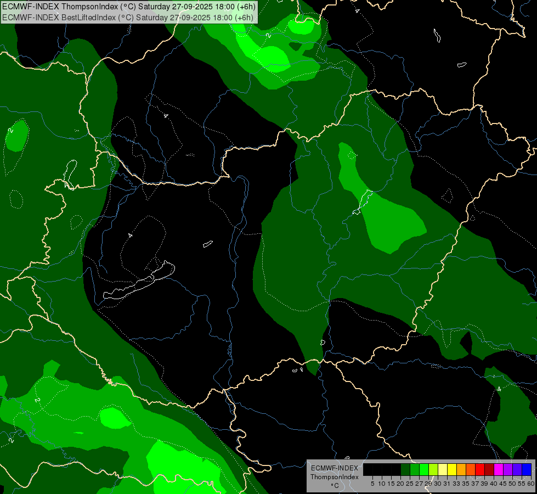Click the blue 55-60 legend swatch

click(527, 469)
